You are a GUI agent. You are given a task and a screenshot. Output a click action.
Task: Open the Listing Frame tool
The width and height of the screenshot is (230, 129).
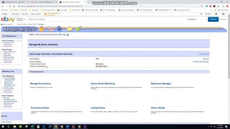pos(98,108)
